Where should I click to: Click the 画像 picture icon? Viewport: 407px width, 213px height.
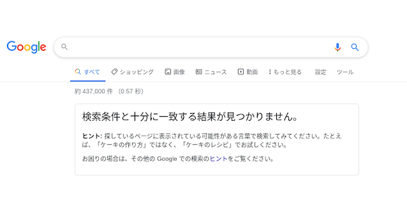click(x=168, y=72)
